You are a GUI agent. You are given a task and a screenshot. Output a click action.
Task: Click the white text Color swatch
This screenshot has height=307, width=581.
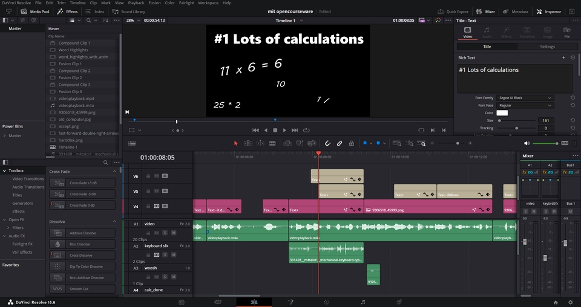(502, 113)
